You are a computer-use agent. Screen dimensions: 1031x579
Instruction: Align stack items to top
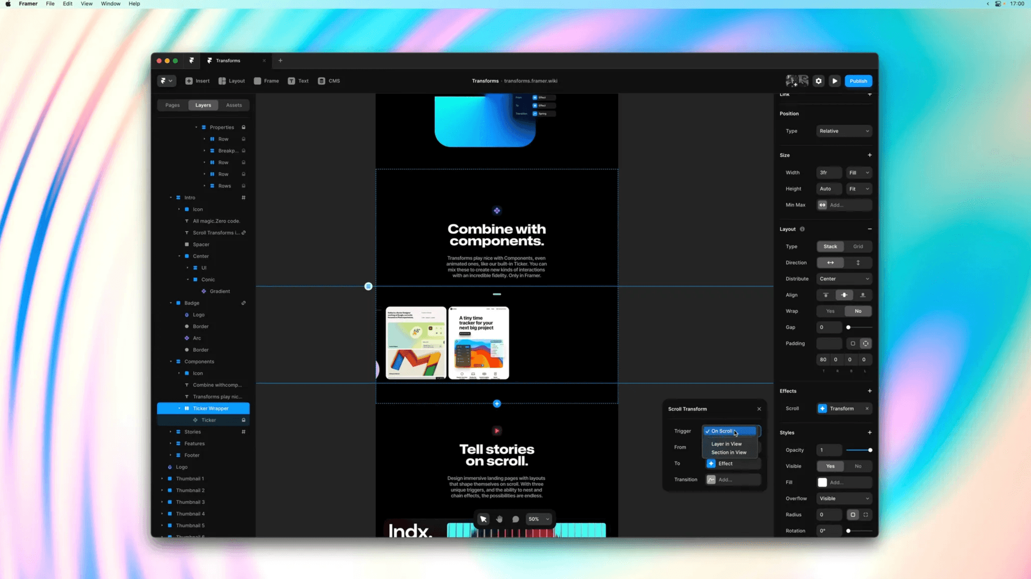tap(826, 295)
